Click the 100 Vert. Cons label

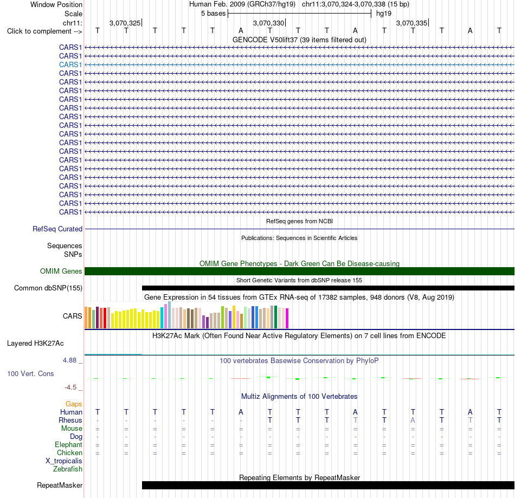[30, 373]
